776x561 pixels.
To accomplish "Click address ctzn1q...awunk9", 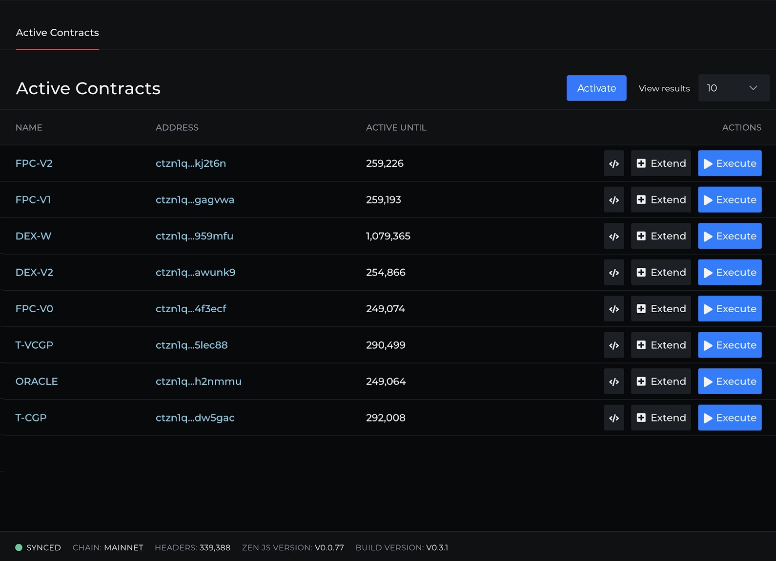I will point(195,273).
